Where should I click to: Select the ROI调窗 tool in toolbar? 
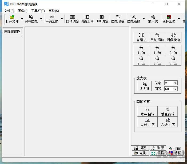(x=102, y=19)
